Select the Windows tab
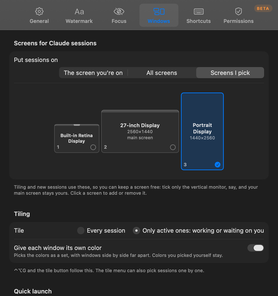The height and width of the screenshot is (296, 278). click(159, 15)
